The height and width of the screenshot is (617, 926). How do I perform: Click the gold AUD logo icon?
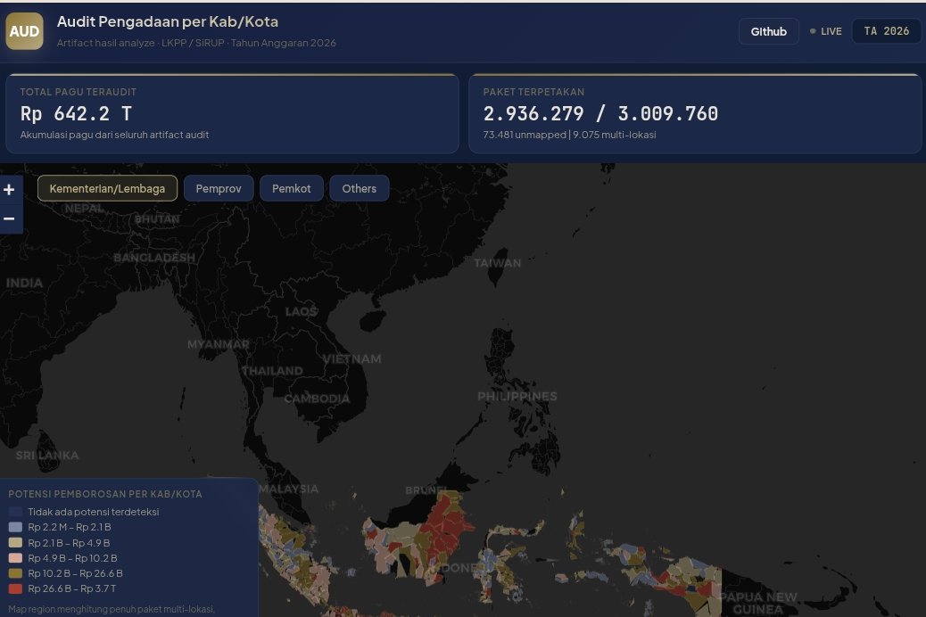[x=24, y=31]
